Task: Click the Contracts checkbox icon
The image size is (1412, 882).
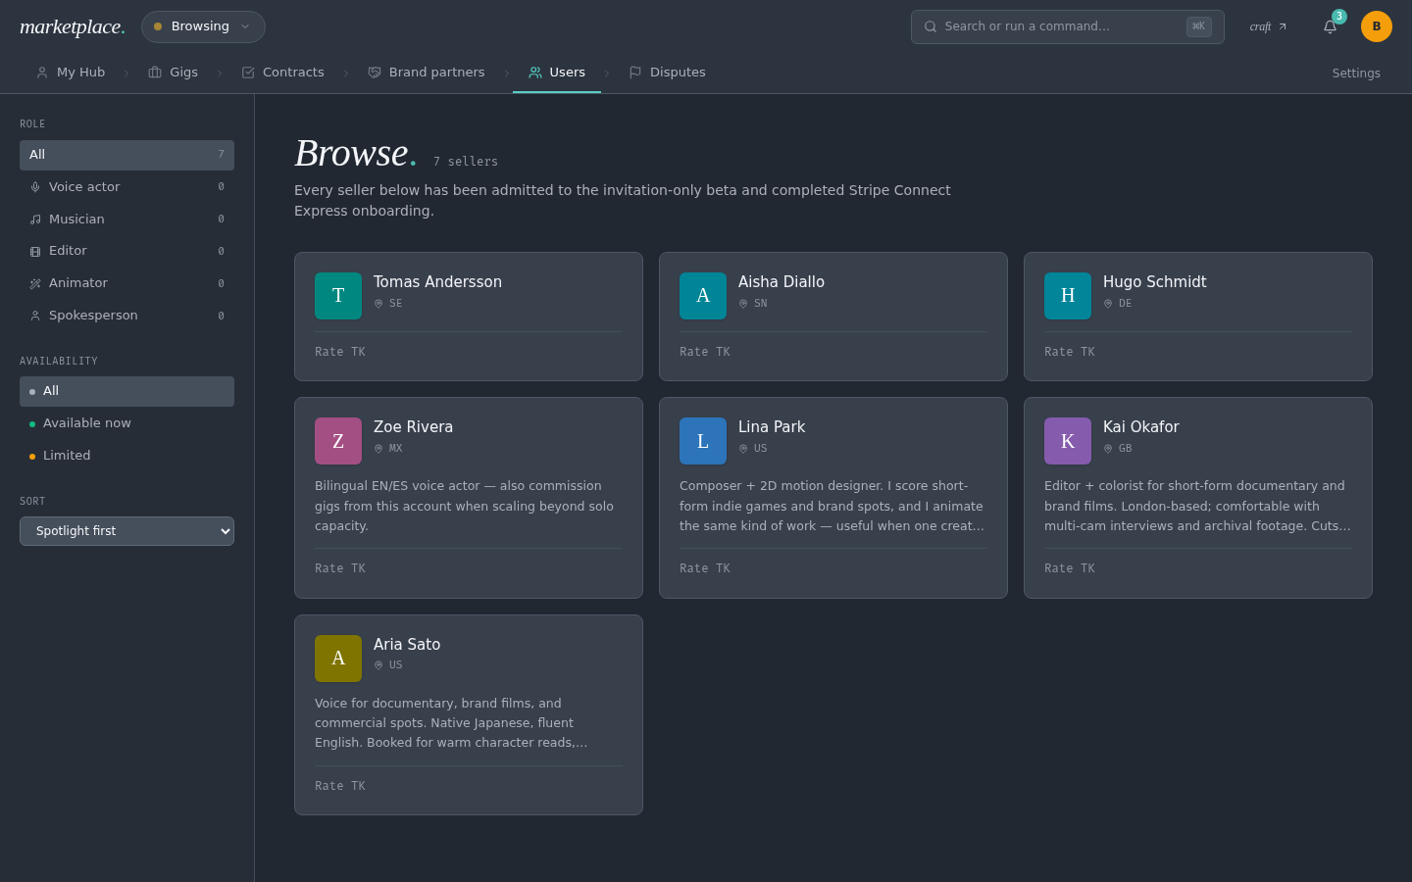Action: pyautogui.click(x=248, y=73)
